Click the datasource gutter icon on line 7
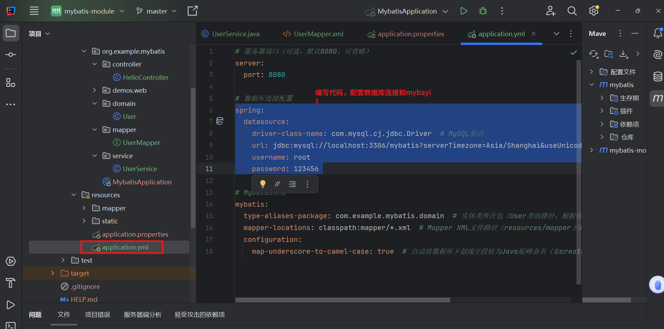Viewport: 664px width, 329px height. (x=220, y=121)
